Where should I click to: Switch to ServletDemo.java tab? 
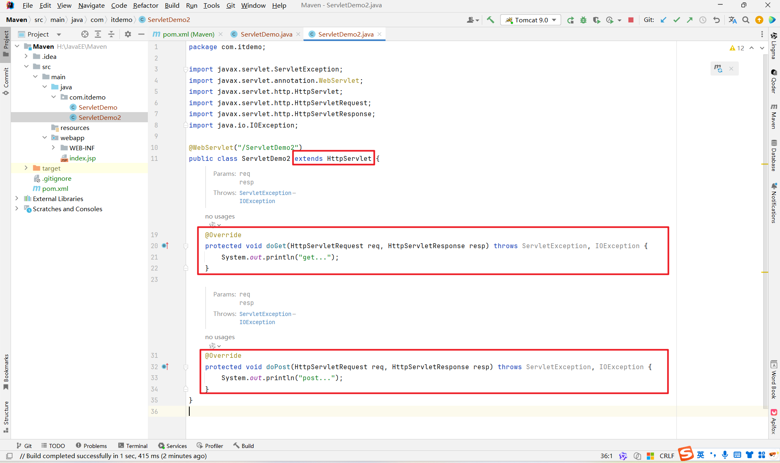point(266,34)
